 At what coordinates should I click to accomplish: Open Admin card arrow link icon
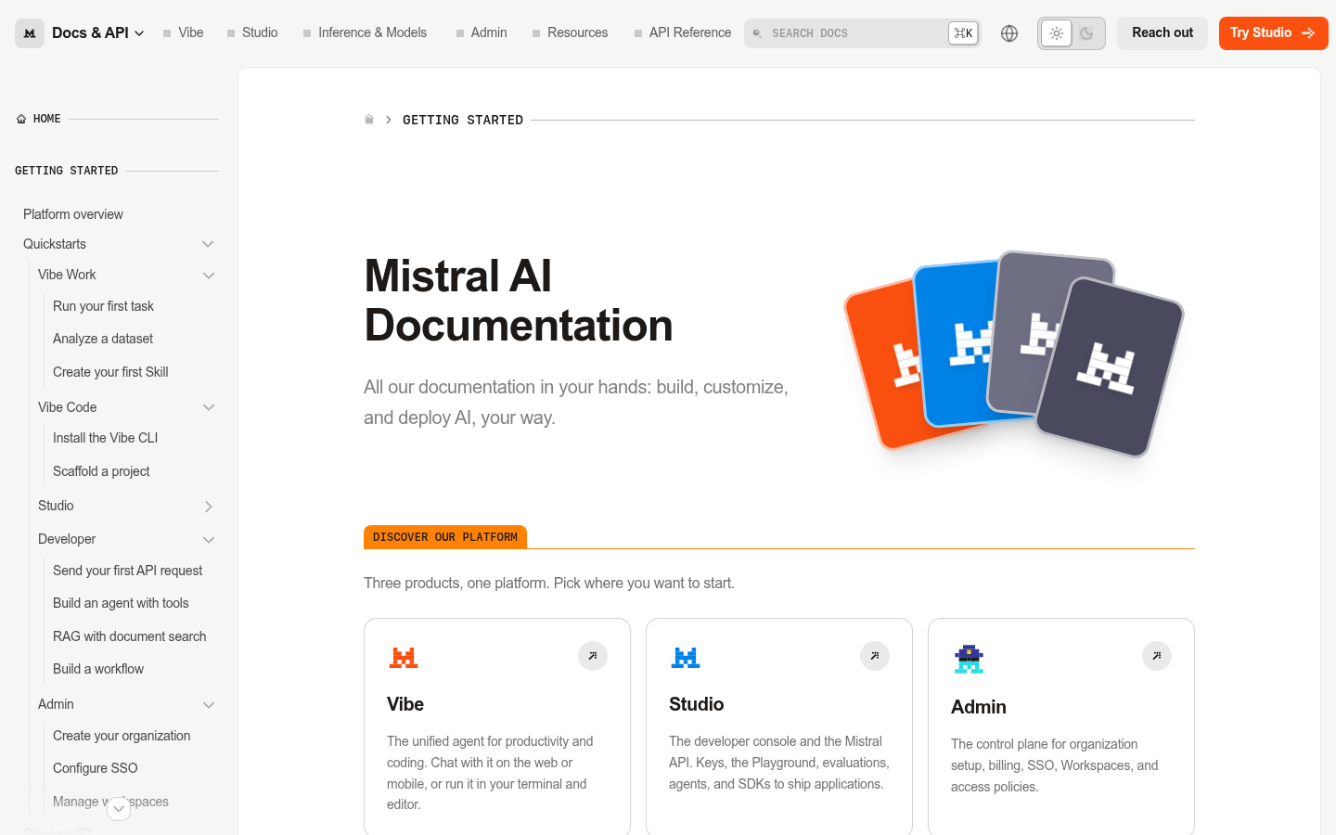click(1157, 656)
